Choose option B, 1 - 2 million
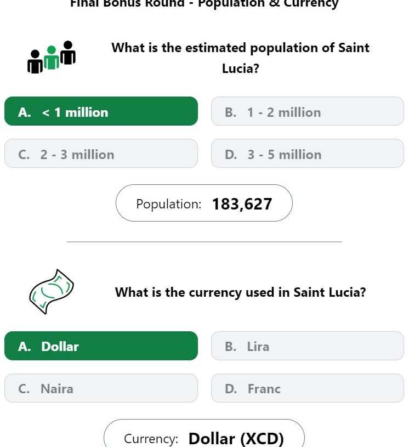 (x=308, y=111)
